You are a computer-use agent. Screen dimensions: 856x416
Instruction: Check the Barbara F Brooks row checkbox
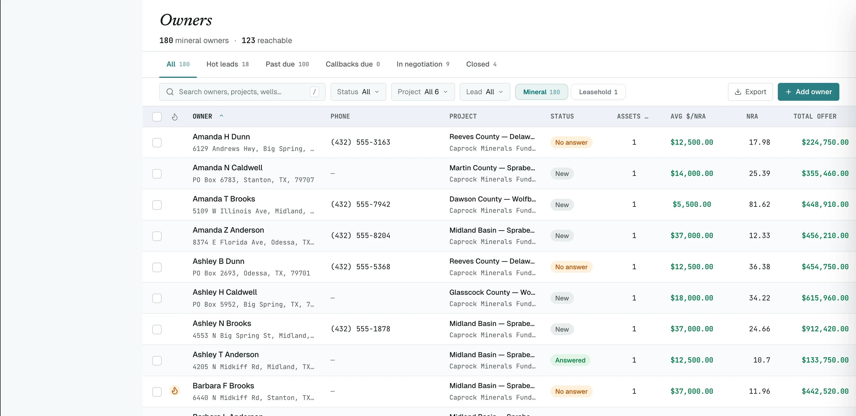157,391
